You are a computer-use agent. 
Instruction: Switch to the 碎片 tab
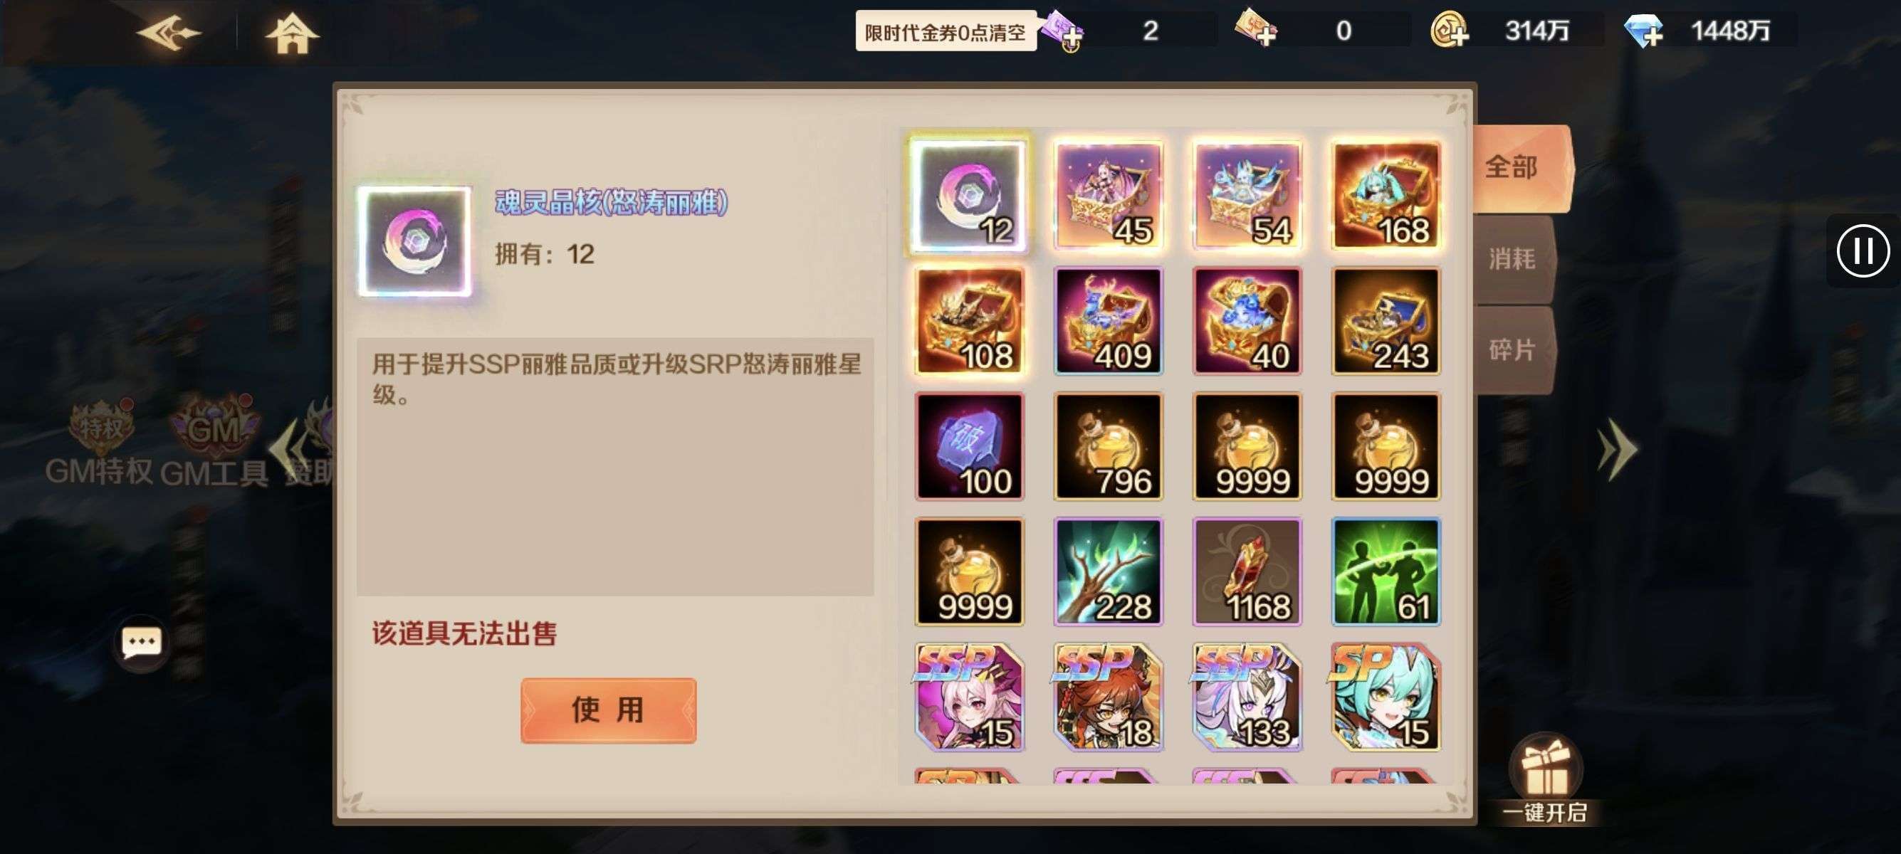tap(1514, 350)
